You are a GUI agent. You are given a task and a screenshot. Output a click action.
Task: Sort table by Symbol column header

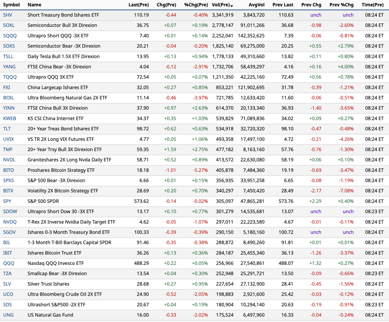click(11, 5)
